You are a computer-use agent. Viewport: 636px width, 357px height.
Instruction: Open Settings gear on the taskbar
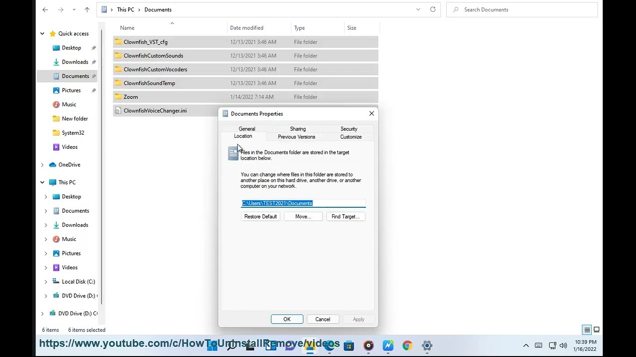click(427, 346)
